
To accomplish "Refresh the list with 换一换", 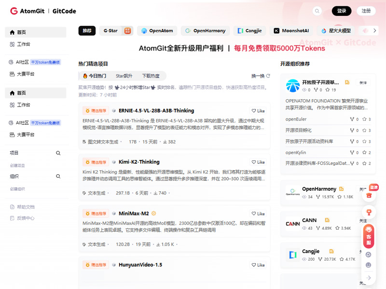I will tap(261, 76).
